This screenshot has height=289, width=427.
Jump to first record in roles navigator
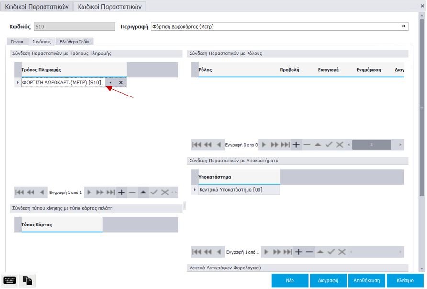pyautogui.click(x=196, y=144)
